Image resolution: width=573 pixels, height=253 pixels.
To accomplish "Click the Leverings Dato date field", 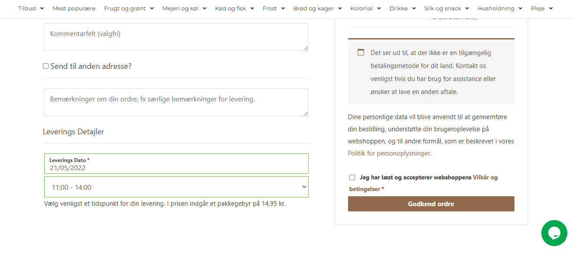I will [176, 168].
